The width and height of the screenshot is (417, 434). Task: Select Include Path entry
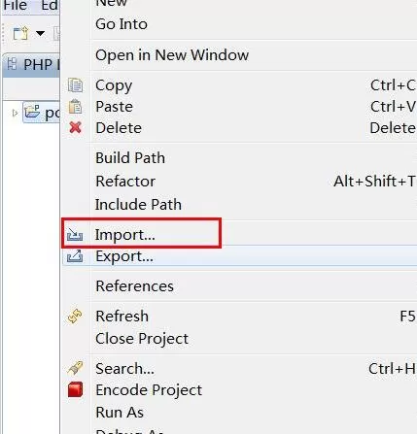(138, 205)
